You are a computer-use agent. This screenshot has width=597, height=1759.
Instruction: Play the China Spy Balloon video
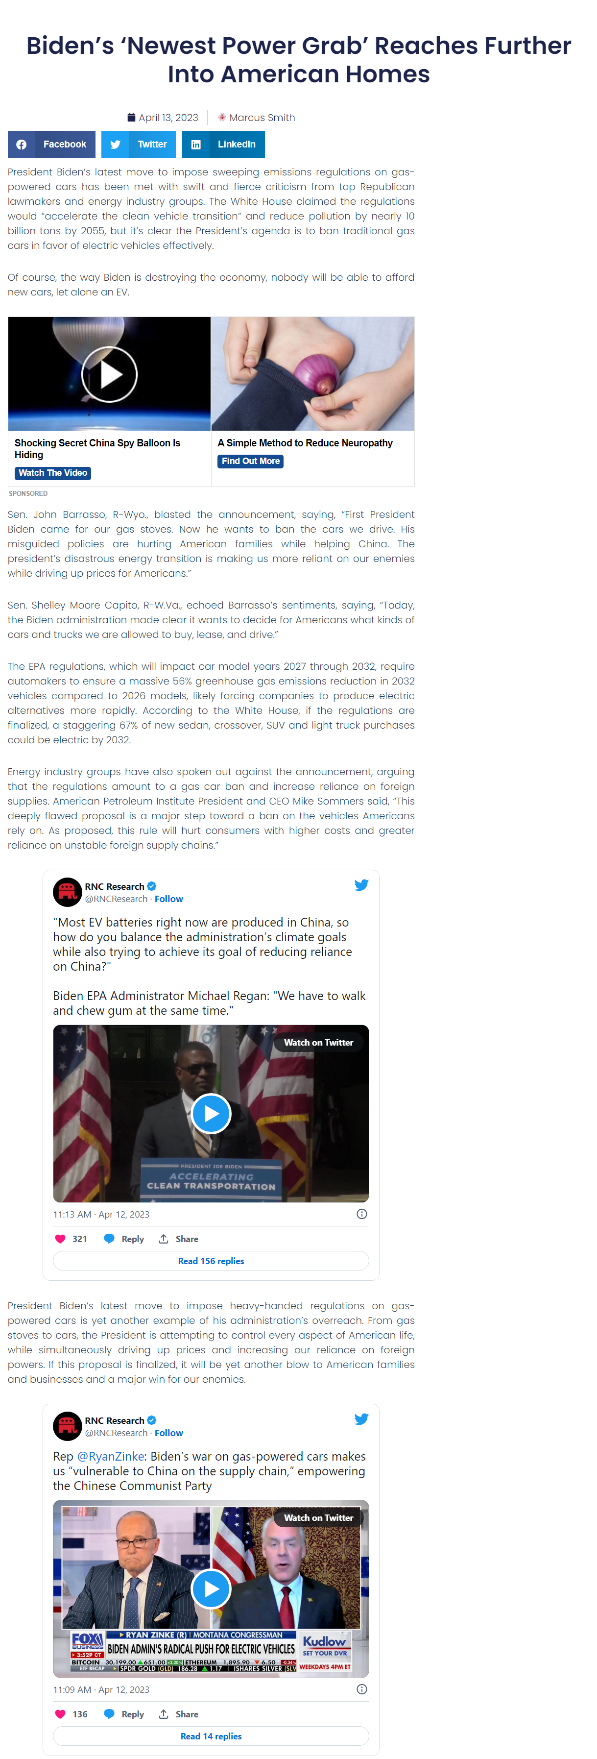tap(109, 374)
